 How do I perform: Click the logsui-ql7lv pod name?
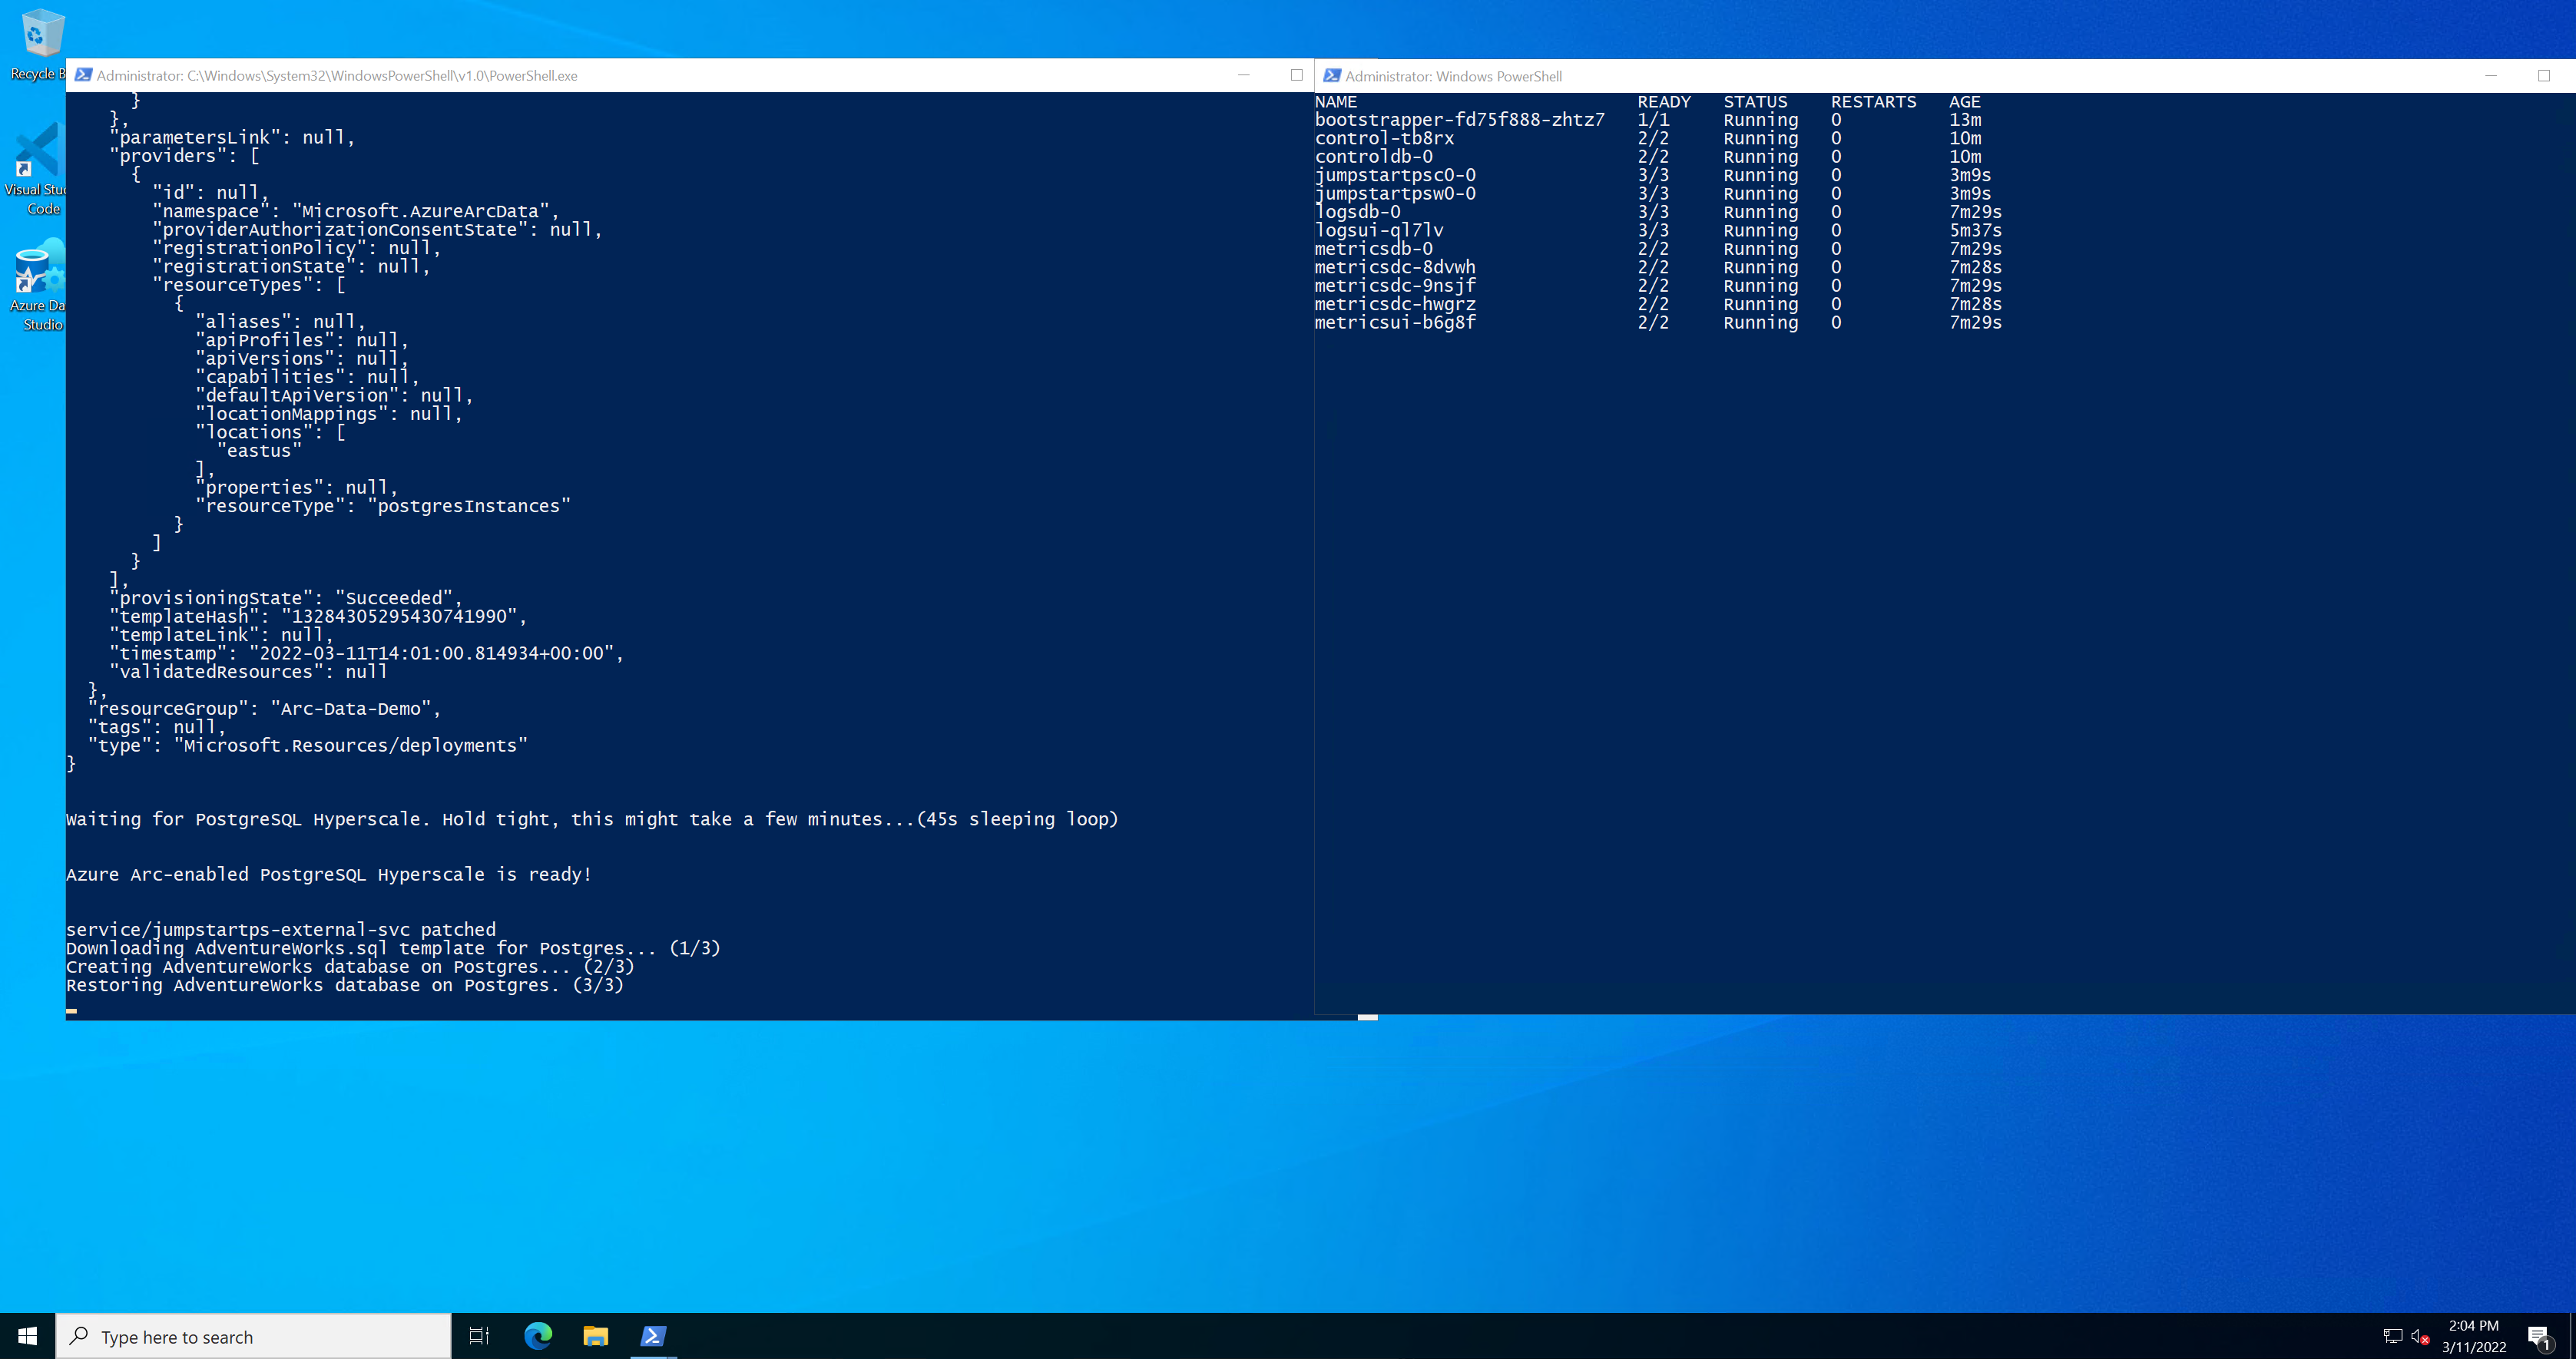click(x=1379, y=230)
